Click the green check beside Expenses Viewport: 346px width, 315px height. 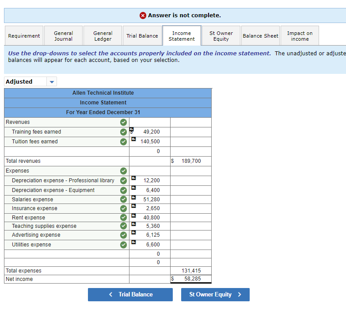coord(123,171)
